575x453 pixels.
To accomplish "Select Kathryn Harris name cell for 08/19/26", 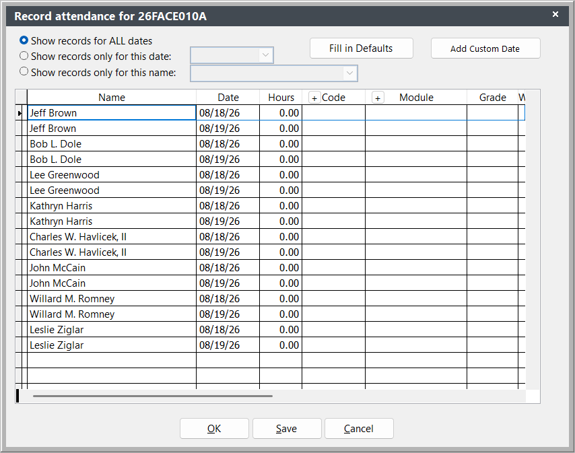I will pos(112,221).
